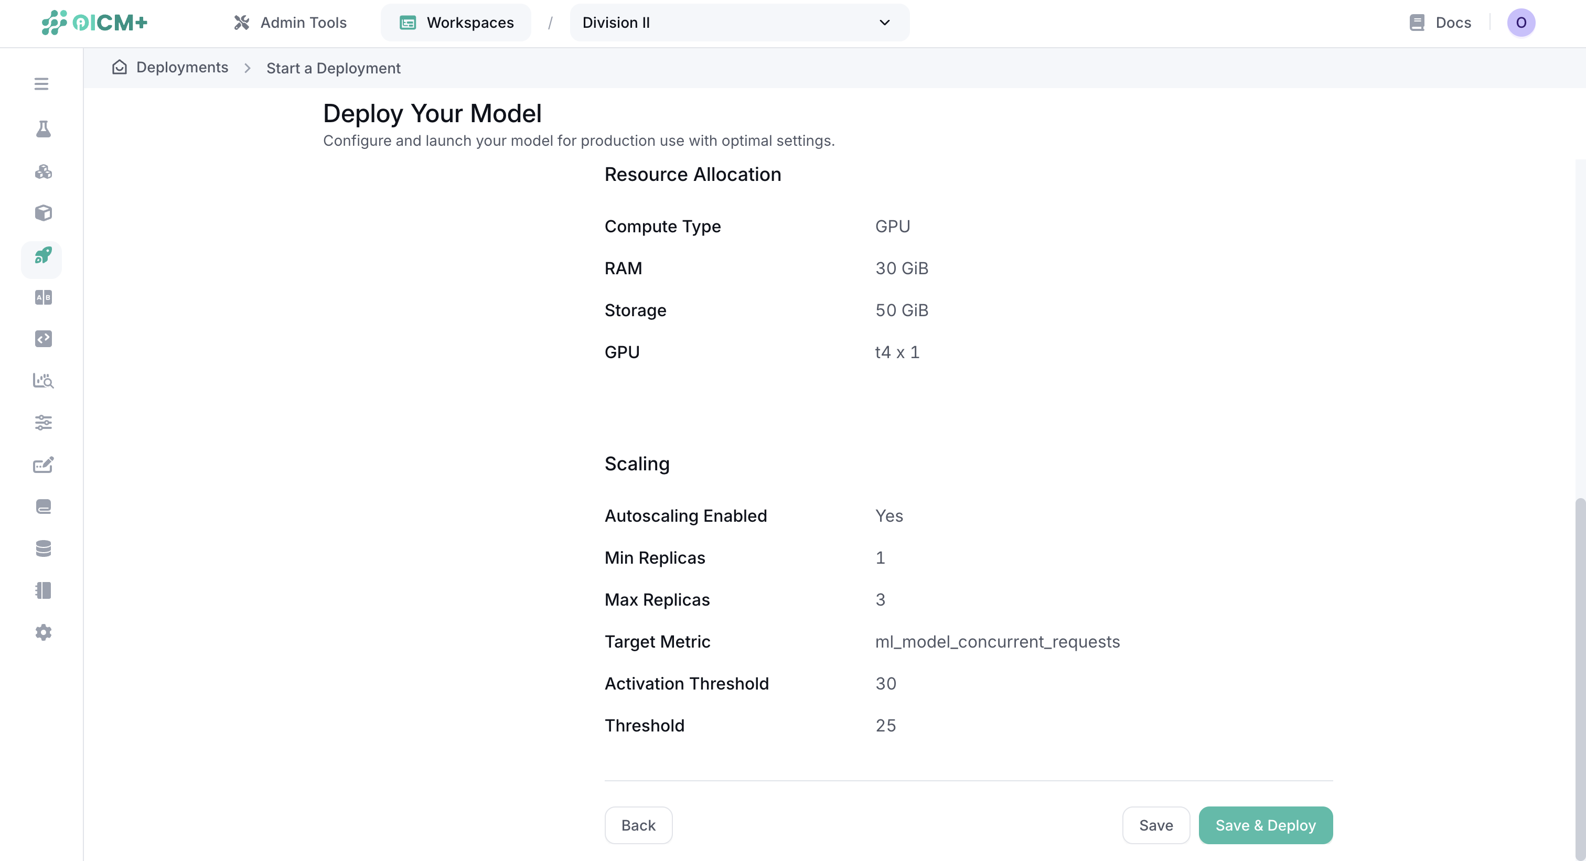Screen dimensions: 1586x861
Task: Click the Save button
Action: [x=1155, y=825]
